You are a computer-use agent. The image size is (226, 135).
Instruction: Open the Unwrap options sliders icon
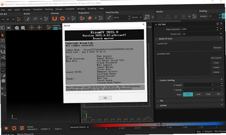[x=73, y=18]
